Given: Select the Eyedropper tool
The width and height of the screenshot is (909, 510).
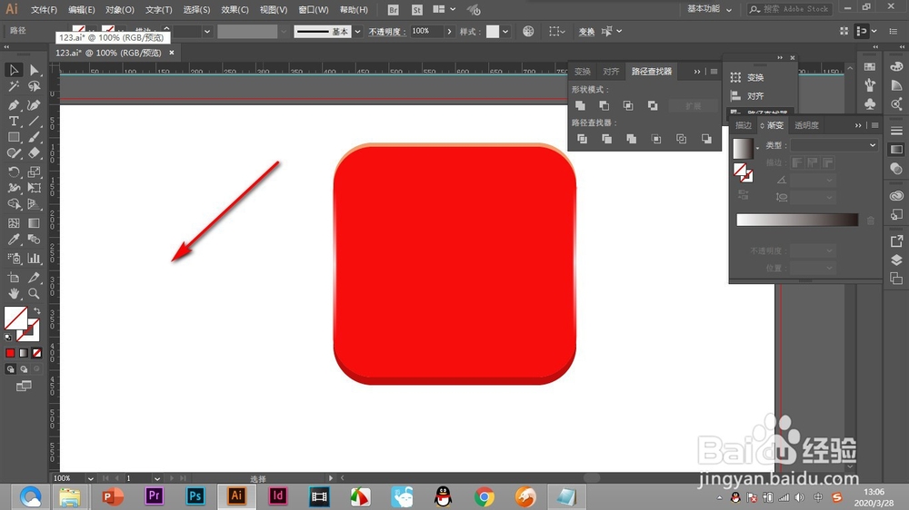Looking at the screenshot, I should 14,239.
